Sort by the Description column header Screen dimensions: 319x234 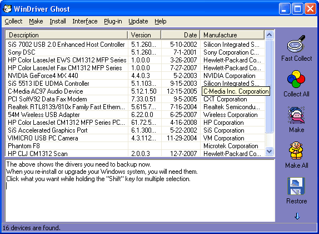(x=67, y=35)
